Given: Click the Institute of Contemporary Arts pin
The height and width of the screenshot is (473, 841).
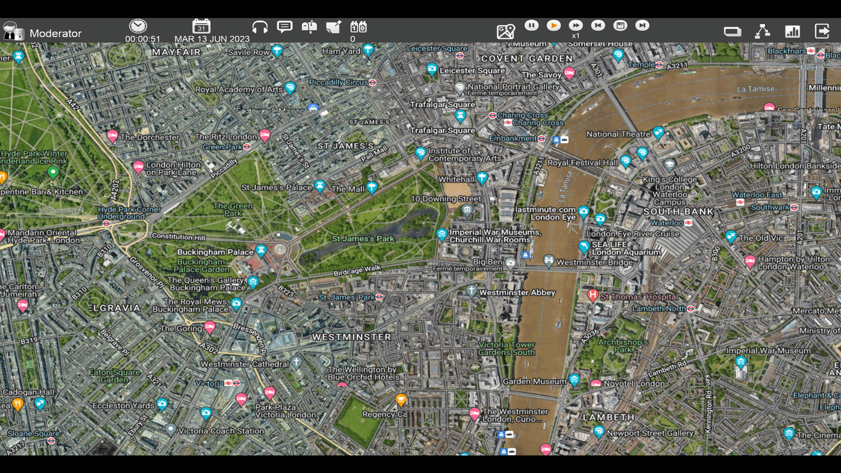Looking at the screenshot, I should 420,153.
